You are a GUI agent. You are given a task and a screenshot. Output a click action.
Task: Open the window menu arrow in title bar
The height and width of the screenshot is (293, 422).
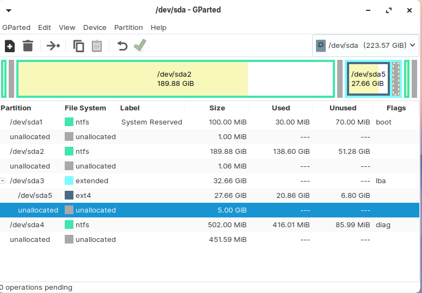point(9,10)
